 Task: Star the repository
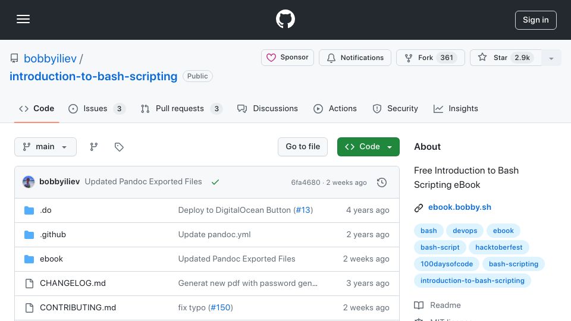506,58
